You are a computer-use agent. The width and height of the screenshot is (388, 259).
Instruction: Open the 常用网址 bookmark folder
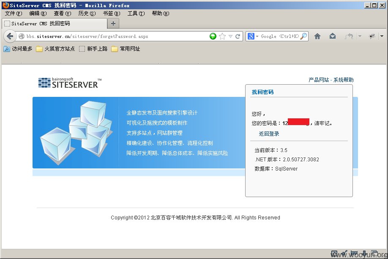pyautogui.click(x=126, y=49)
